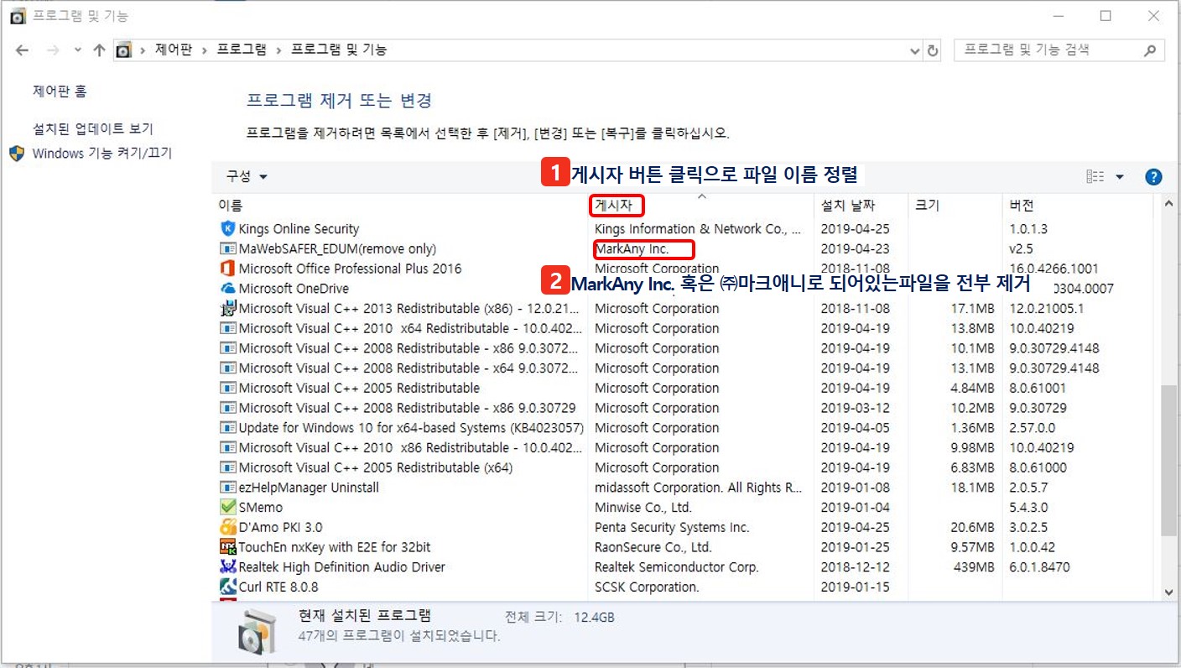Select the Visual C++ 2013 Redistributable icon
1181x668 pixels.
click(x=228, y=308)
